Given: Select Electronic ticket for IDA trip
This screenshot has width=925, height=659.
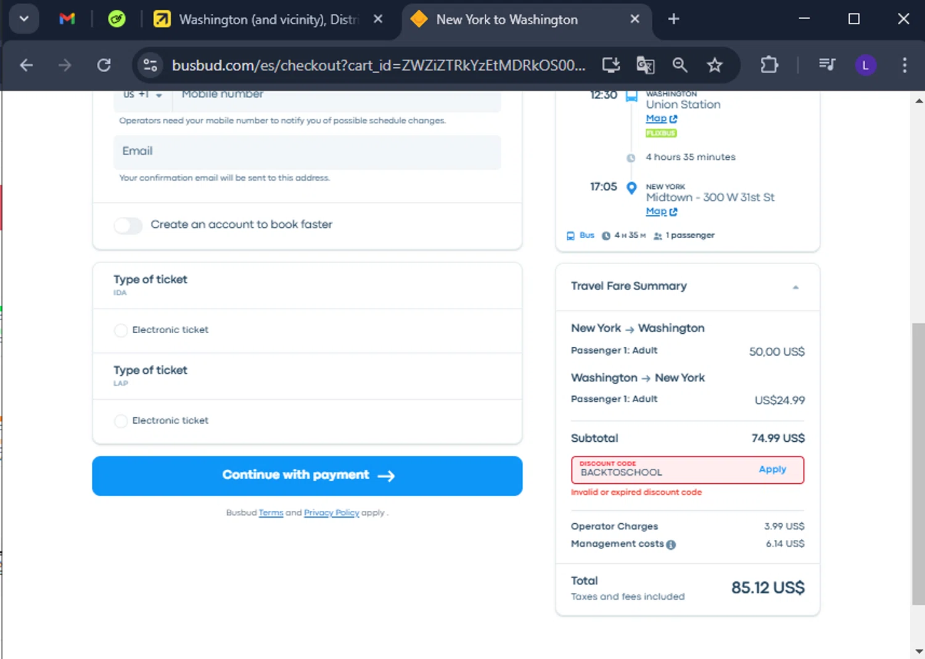Looking at the screenshot, I should click(121, 330).
